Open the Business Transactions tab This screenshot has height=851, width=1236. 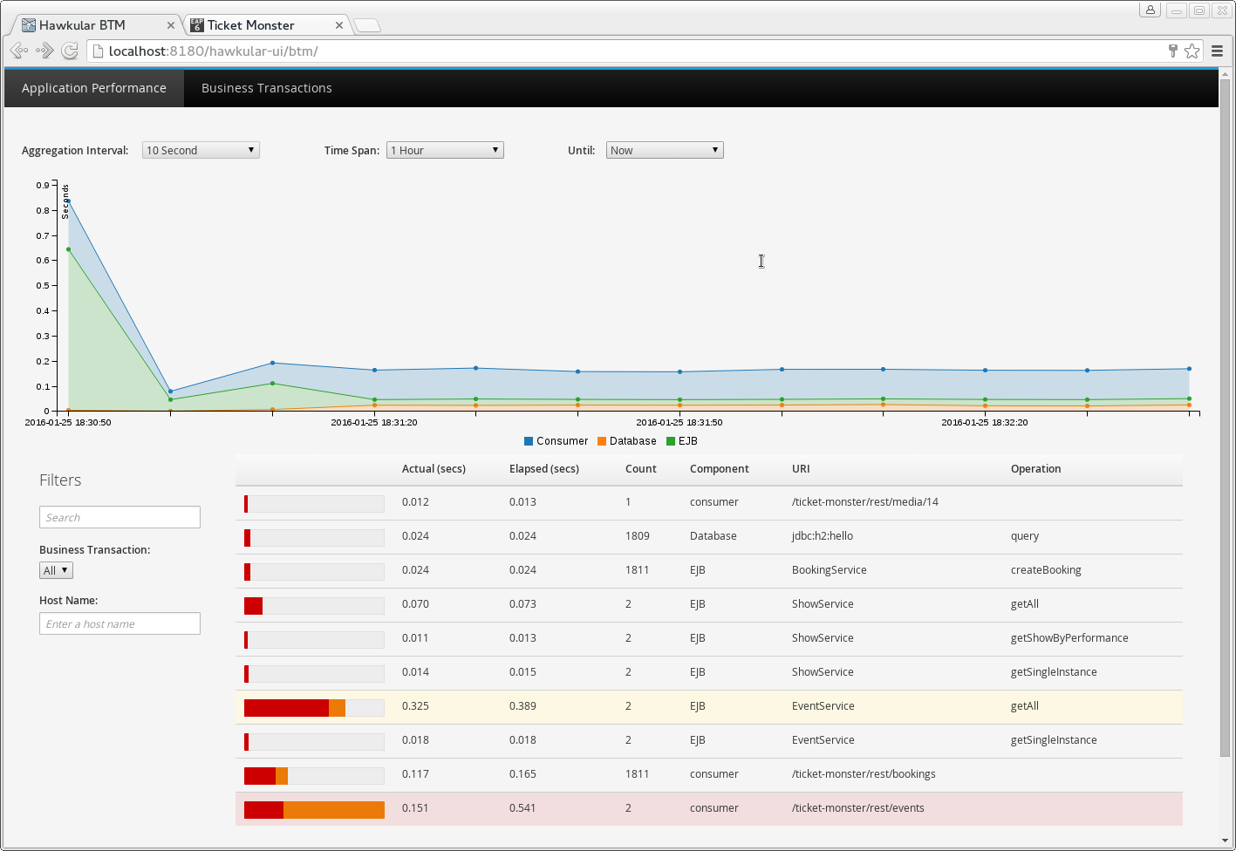pos(266,88)
